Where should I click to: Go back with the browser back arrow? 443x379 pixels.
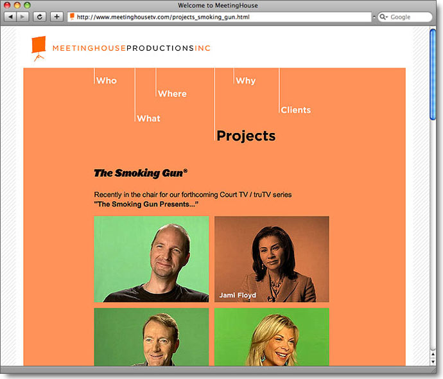click(10, 17)
